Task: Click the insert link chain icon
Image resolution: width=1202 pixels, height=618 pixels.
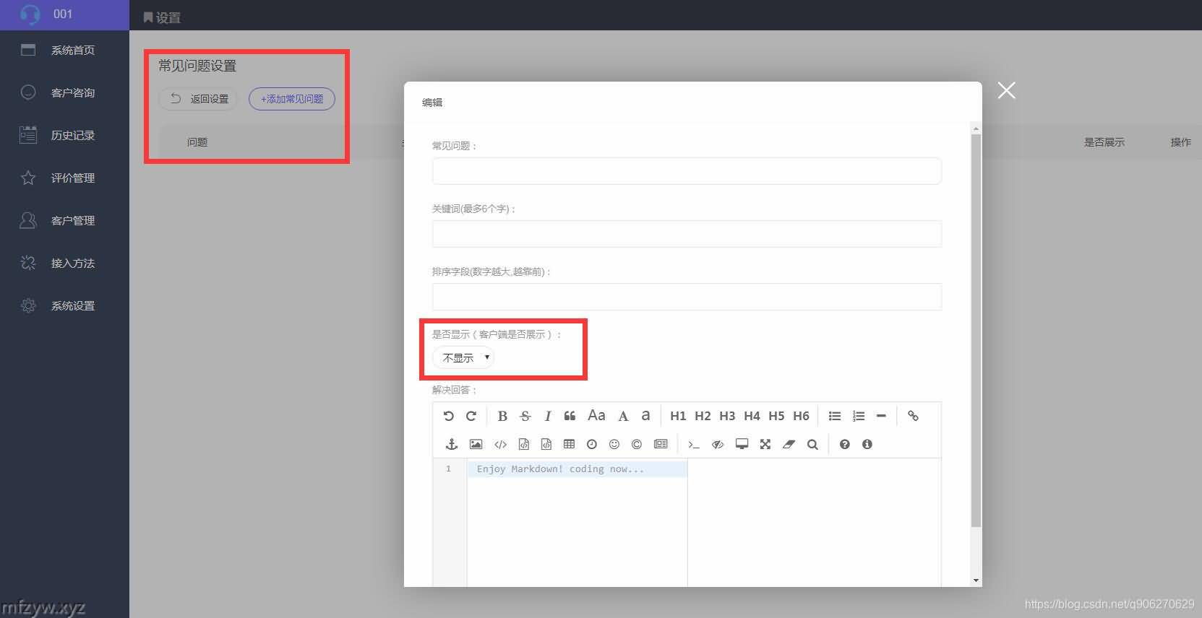Action: [x=913, y=416]
